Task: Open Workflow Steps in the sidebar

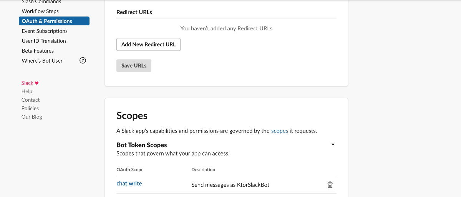Action: (40, 11)
